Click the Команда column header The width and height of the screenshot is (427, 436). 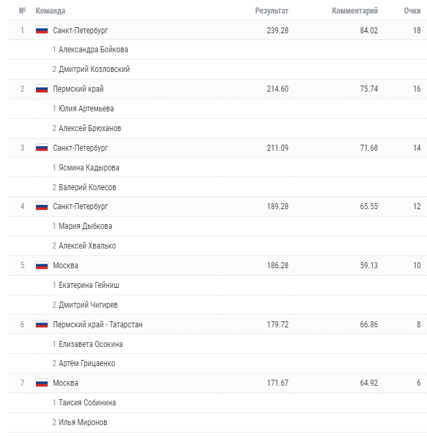[x=50, y=11]
